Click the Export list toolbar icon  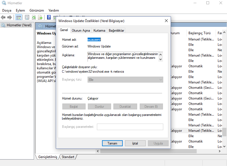coord(40,18)
